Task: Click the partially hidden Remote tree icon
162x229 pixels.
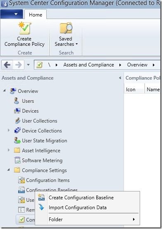Action: coord(21,210)
